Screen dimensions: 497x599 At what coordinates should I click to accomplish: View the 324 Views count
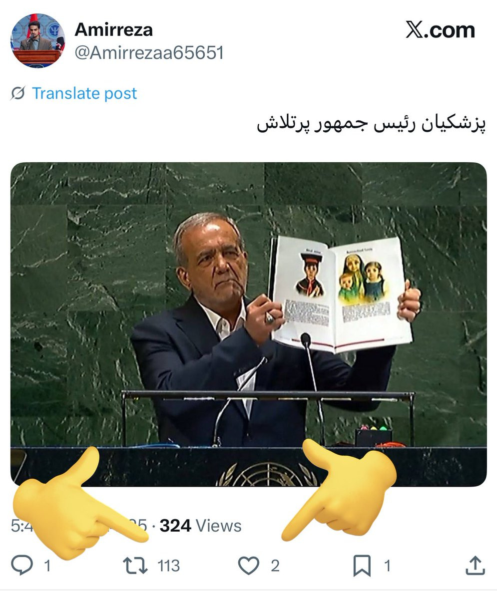tap(200, 526)
